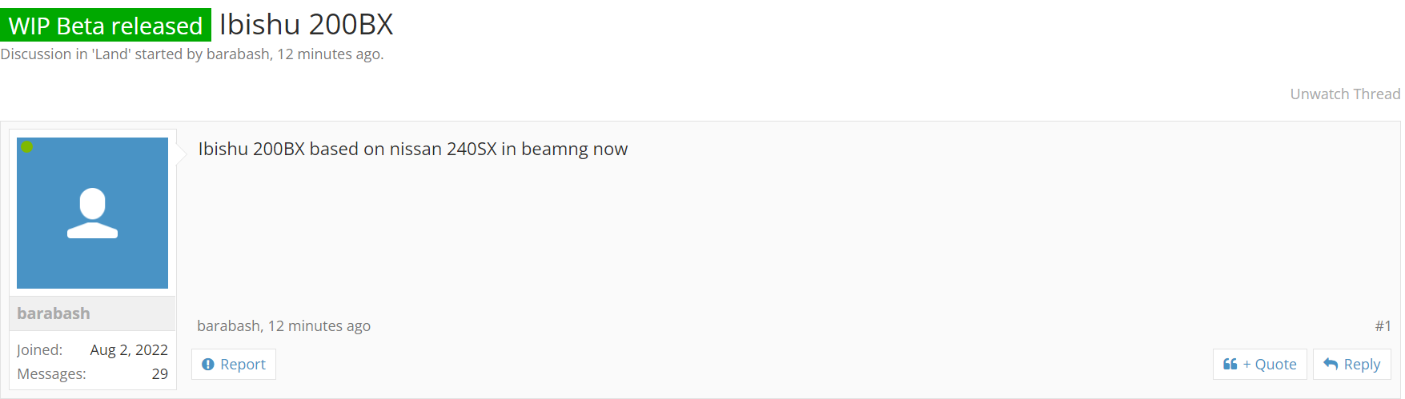This screenshot has width=1405, height=399.
Task: Click the Ibishu 200BX thread title
Action: 307,25
